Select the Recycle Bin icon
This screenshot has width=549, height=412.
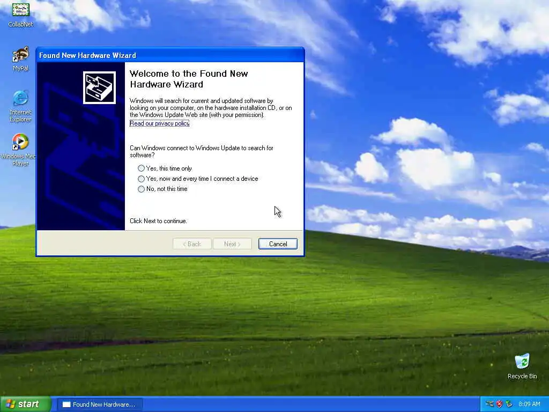pyautogui.click(x=522, y=366)
